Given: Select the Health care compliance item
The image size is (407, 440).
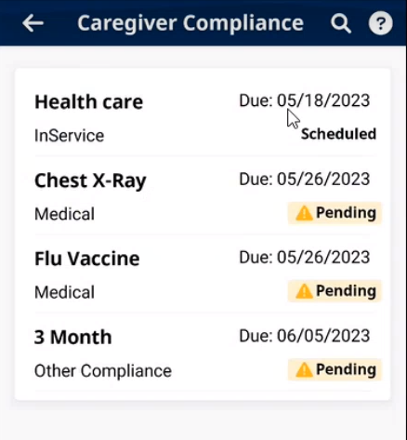Looking at the screenshot, I should pyautogui.click(x=205, y=118).
